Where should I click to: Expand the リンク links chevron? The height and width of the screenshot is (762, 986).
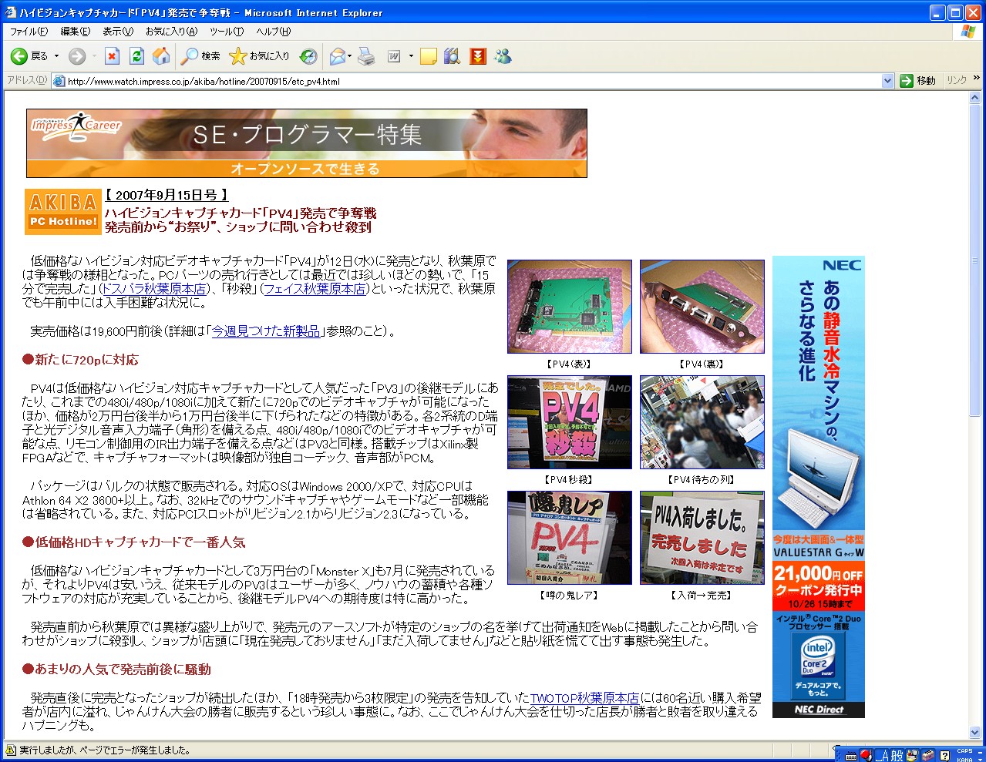[x=977, y=79]
